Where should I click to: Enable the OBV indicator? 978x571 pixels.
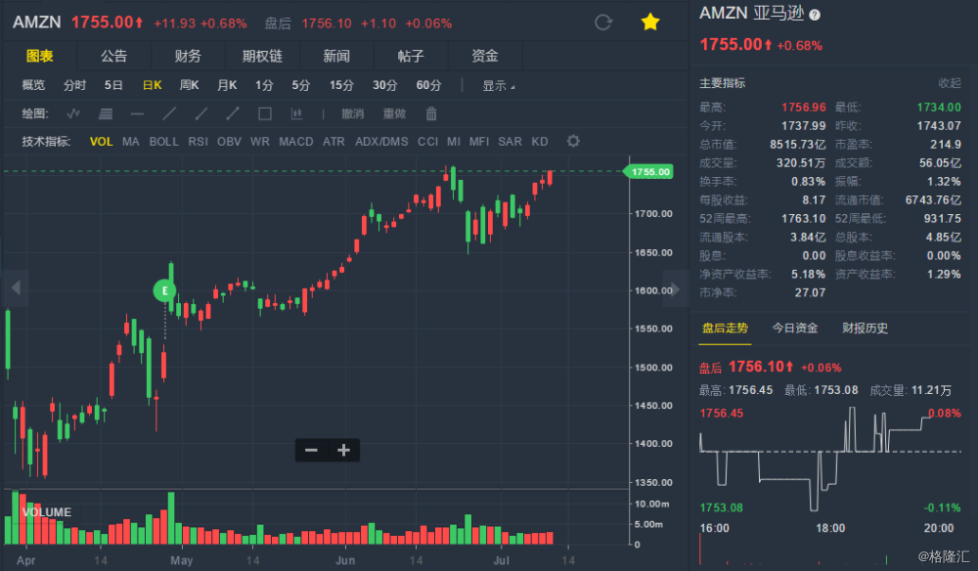tap(229, 142)
